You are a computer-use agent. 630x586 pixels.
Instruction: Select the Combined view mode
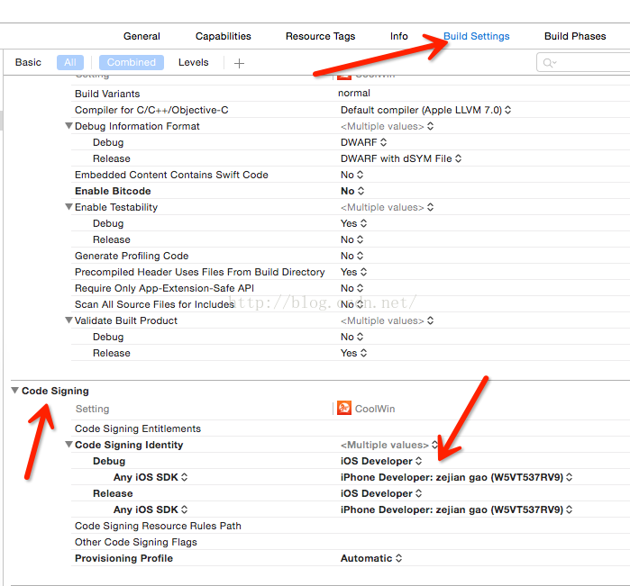[131, 62]
